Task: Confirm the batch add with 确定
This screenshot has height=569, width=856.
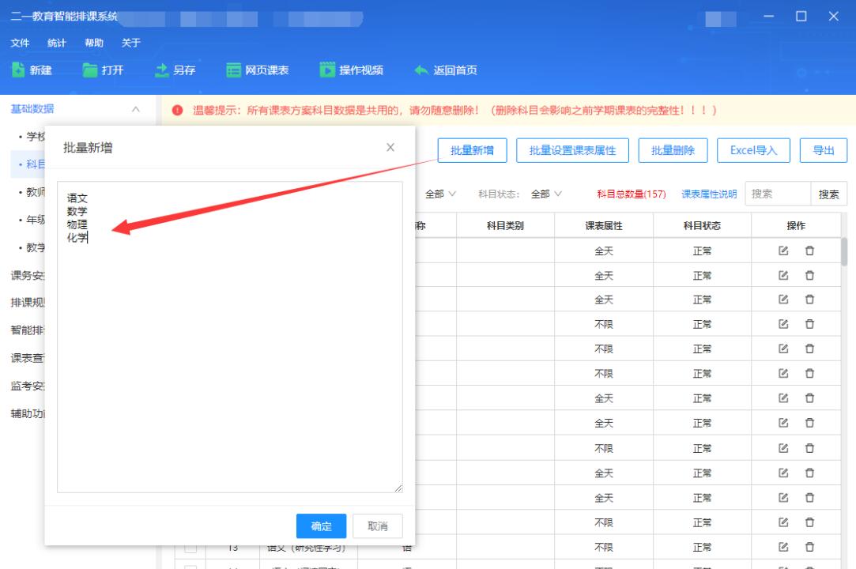Action: click(x=322, y=526)
